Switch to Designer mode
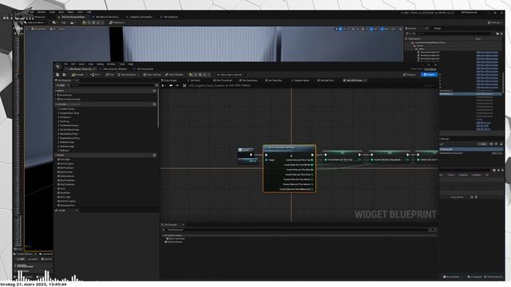 click(410, 74)
